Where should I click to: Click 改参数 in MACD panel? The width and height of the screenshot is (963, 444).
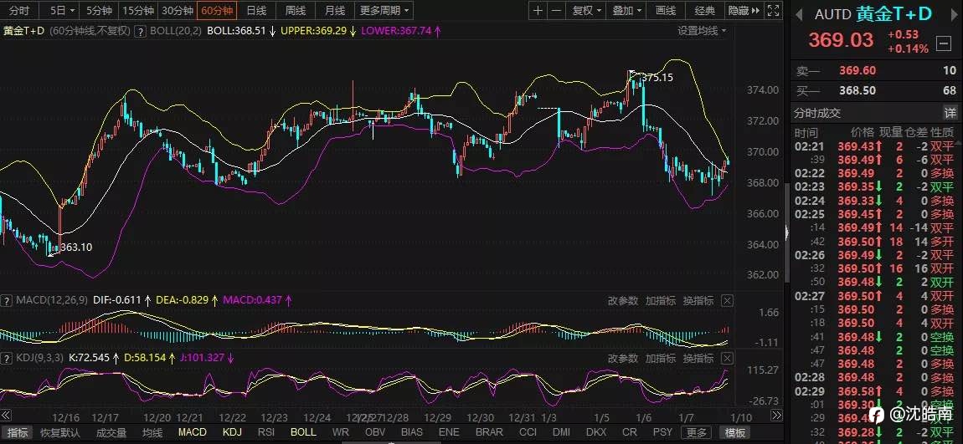coord(623,300)
